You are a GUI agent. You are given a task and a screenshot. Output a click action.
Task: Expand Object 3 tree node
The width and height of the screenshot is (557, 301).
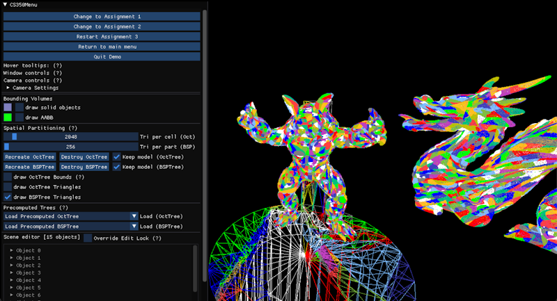tap(11, 272)
